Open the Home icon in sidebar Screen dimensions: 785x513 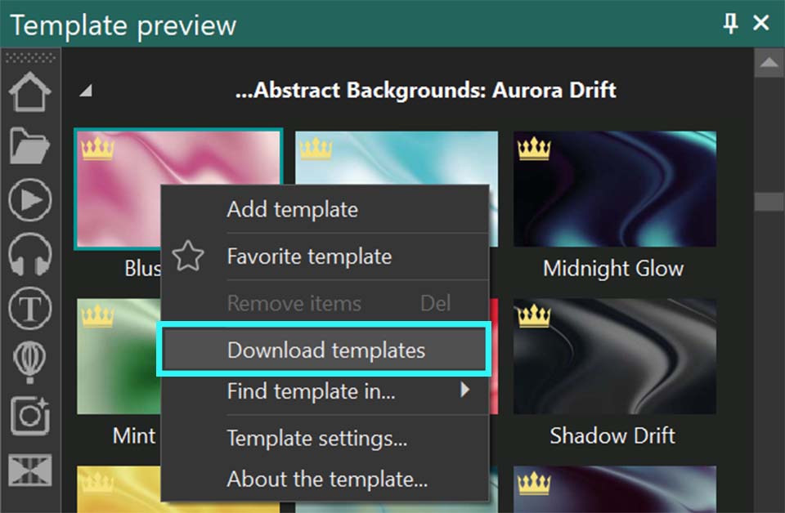[30, 92]
